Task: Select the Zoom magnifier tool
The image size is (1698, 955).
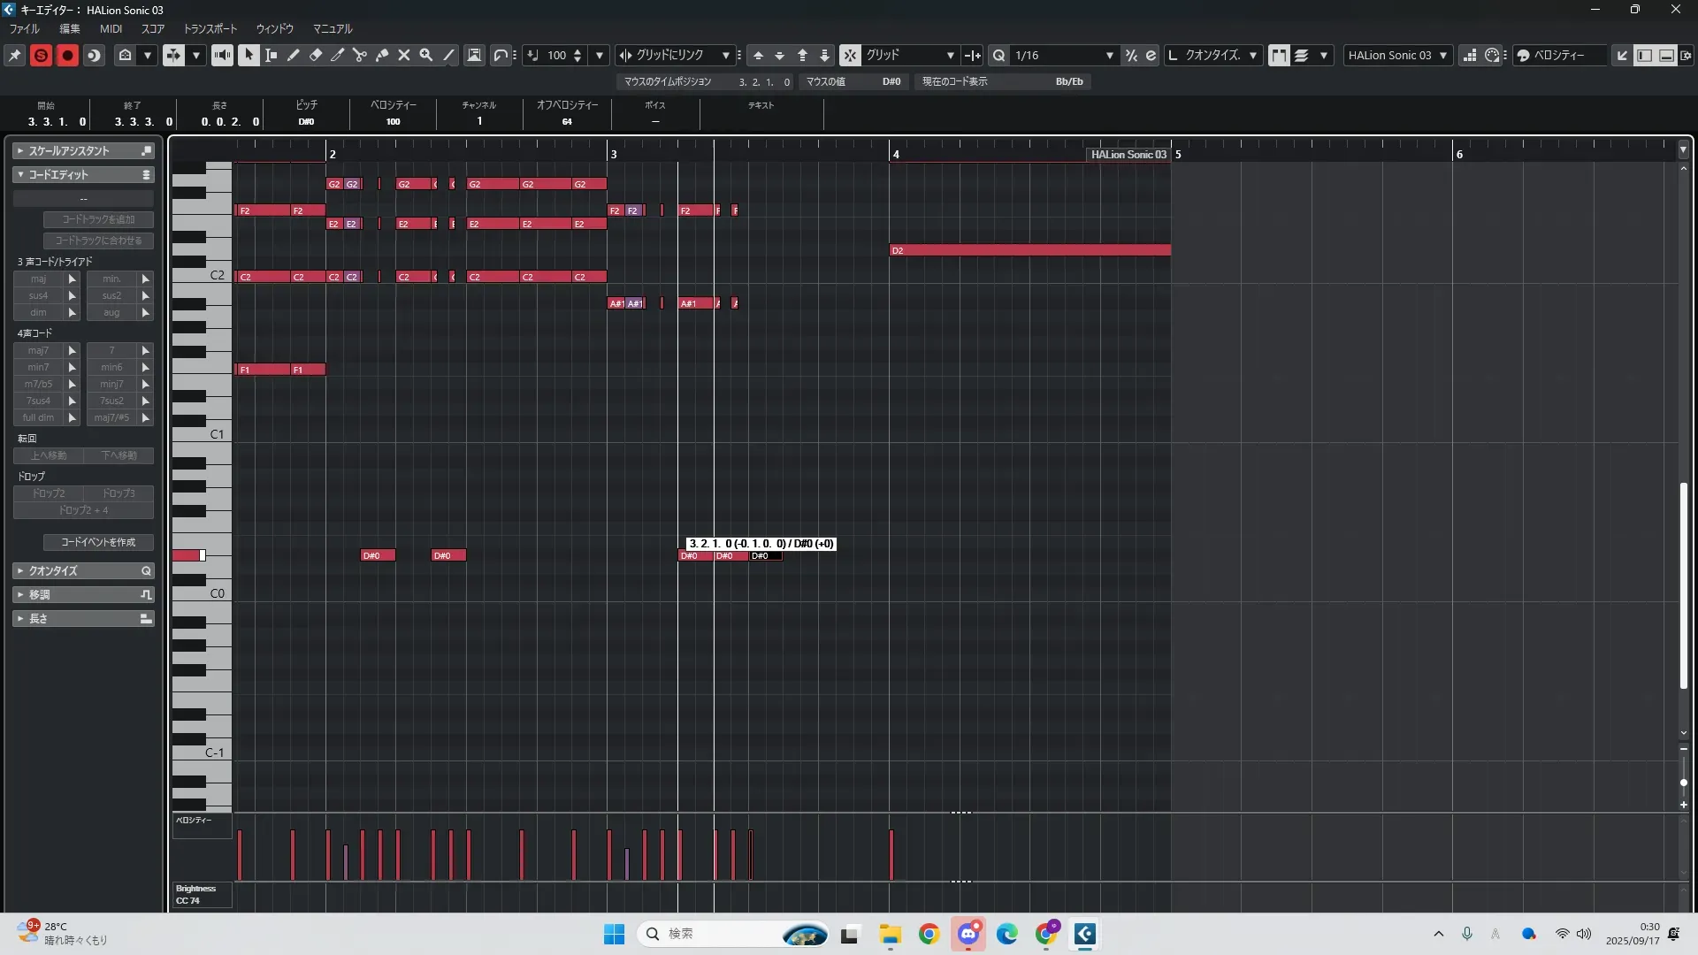Action: [426, 55]
